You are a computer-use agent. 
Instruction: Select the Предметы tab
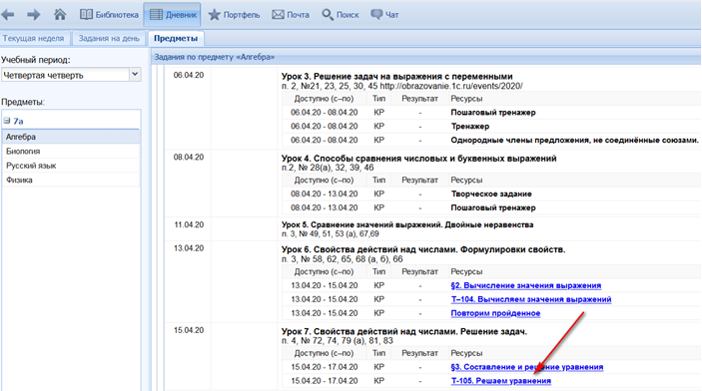[x=176, y=39]
